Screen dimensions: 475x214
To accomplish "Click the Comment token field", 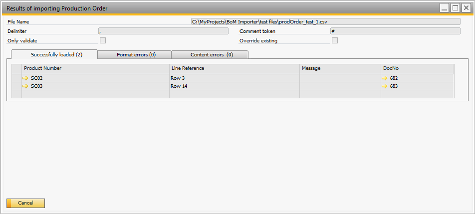I will point(395,31).
